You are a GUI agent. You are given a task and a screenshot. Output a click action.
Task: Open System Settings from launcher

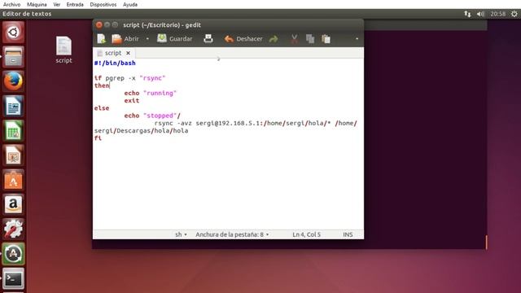[13, 229]
